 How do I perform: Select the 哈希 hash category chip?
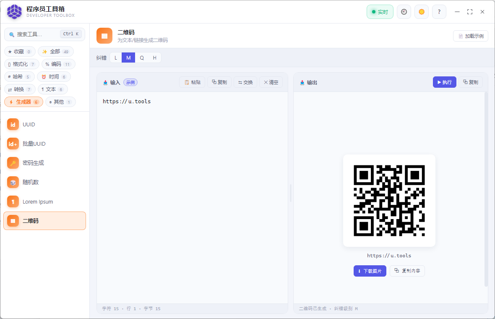[19, 77]
